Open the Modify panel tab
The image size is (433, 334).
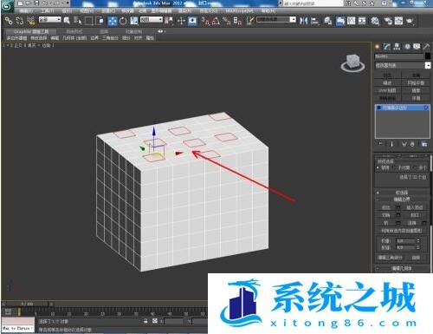click(x=387, y=46)
